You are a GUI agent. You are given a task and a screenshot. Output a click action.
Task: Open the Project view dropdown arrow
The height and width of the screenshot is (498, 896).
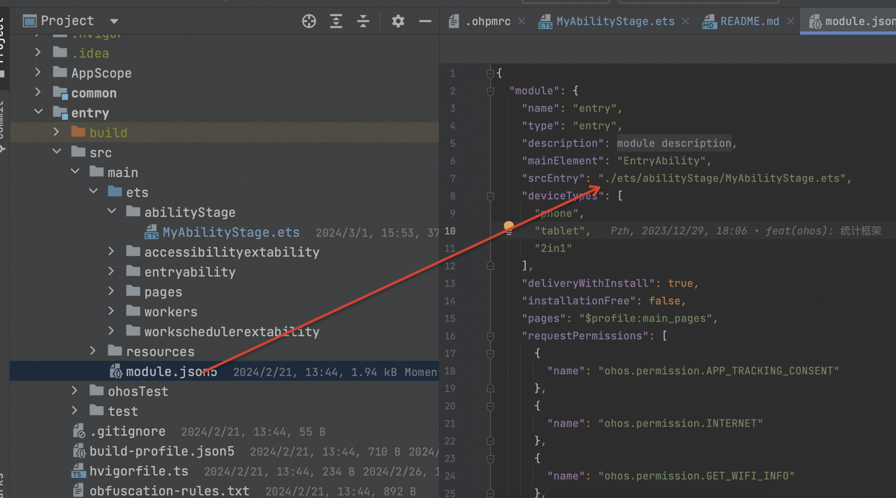coord(114,22)
